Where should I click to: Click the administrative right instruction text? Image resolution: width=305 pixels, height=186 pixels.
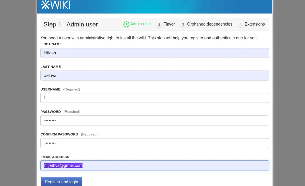(x=149, y=38)
